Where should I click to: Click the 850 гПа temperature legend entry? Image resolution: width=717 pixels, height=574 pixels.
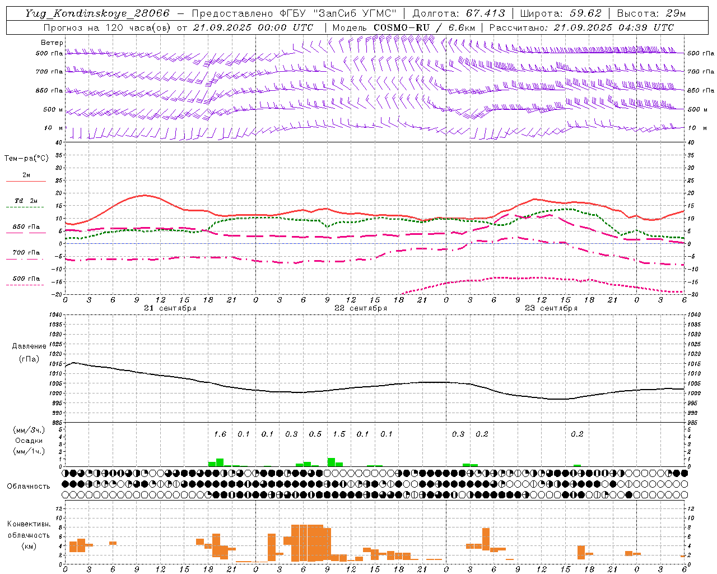26,227
